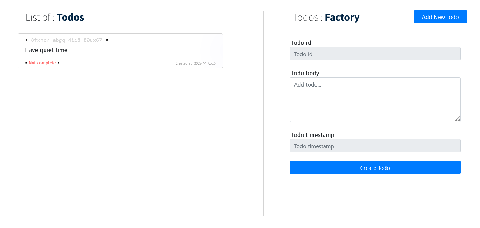
Task: Click the Todo timestamp label
Action: 313,135
